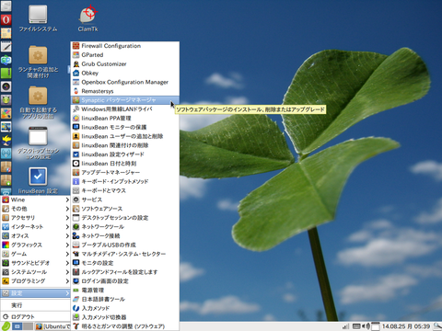Open the ClamTk desktop icon
442x331 pixels.
(x=88, y=19)
